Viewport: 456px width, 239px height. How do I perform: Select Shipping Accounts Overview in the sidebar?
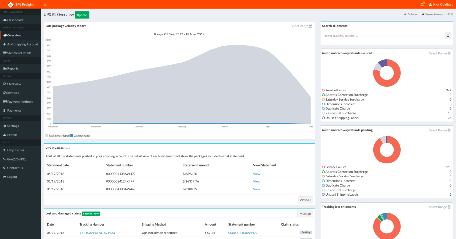(x=21, y=35)
